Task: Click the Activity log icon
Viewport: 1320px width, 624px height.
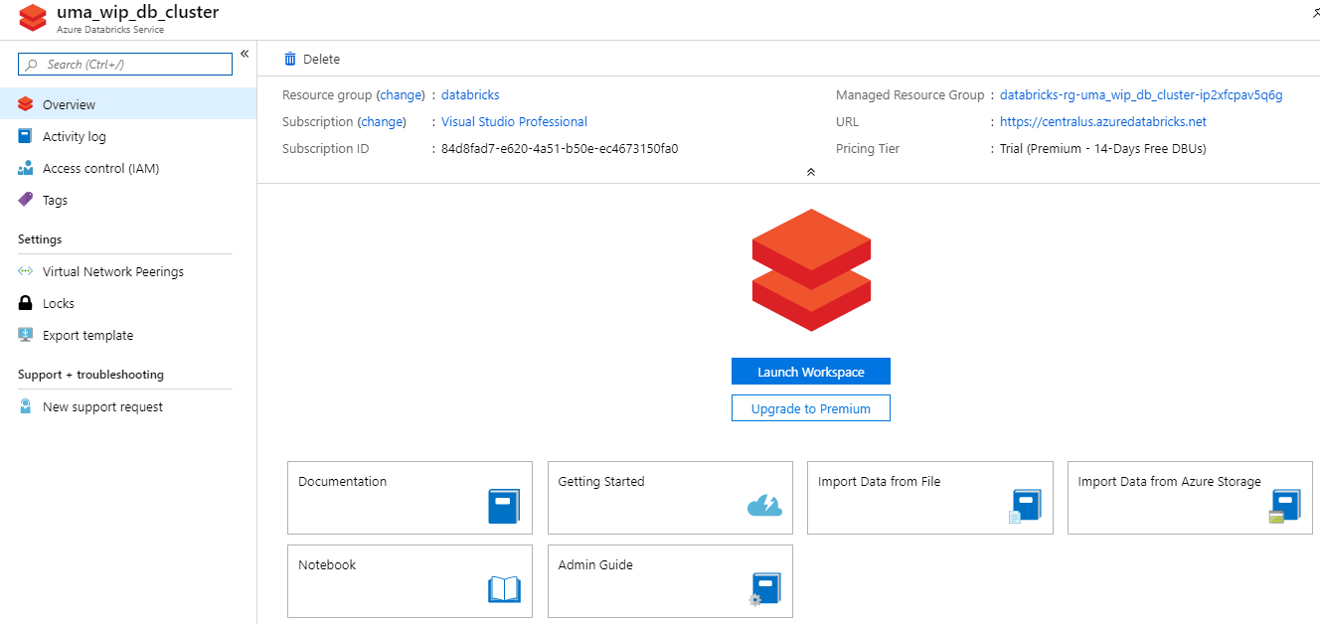Action: (26, 136)
